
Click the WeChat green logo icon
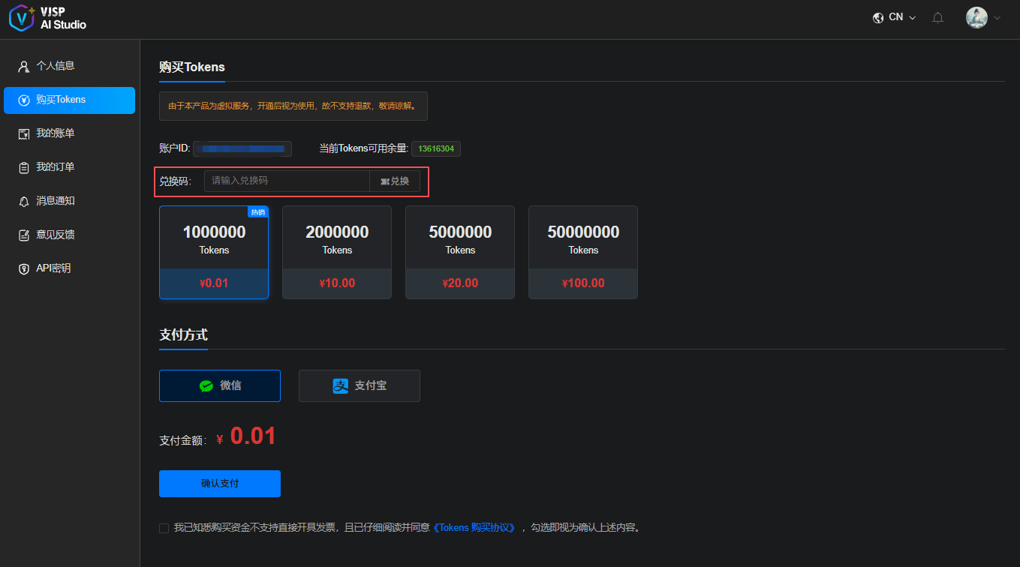point(206,385)
